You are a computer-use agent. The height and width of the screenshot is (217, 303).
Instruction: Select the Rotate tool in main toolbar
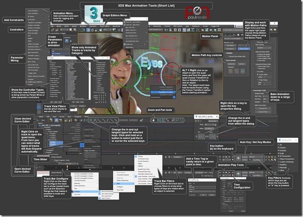point(92,30)
